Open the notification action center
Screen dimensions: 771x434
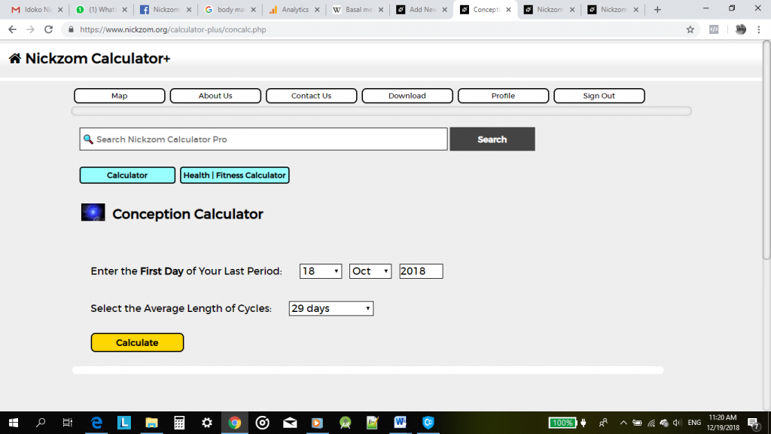(x=754, y=423)
